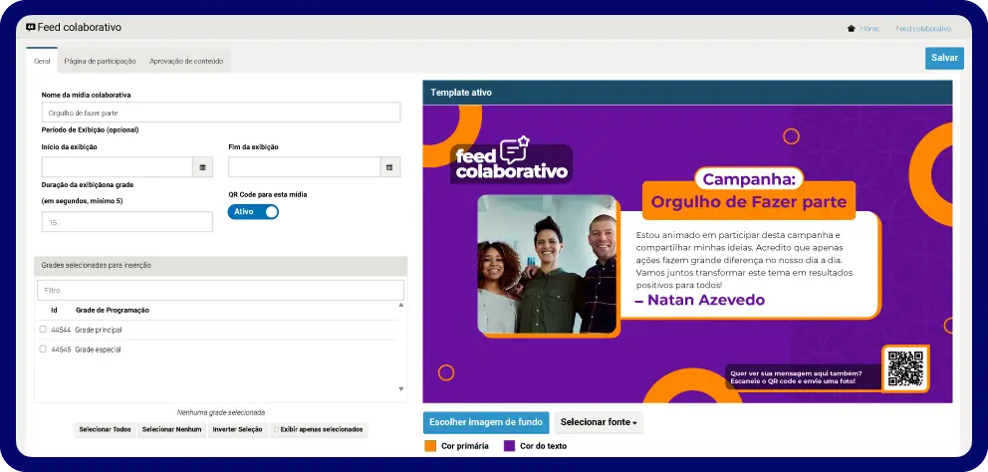Open calendar for Início da exibição
The image size is (988, 472).
(x=203, y=167)
